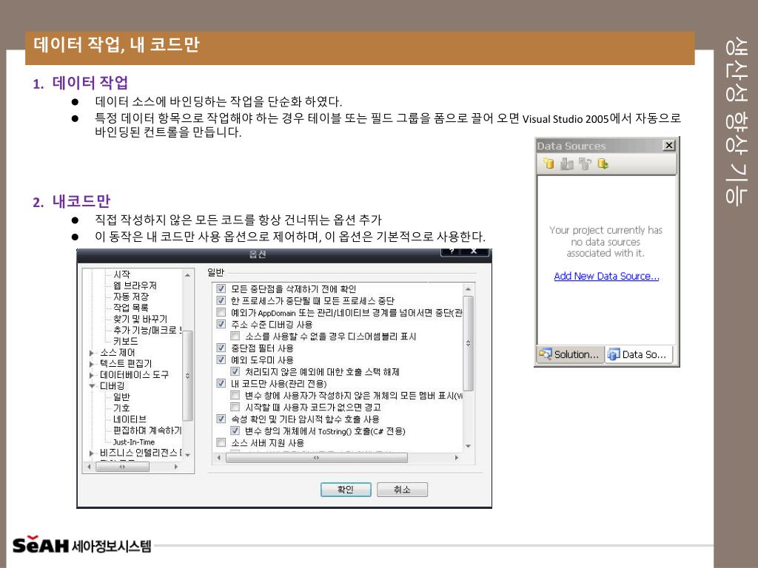Click the settings list scroll left arrow

click(x=219, y=457)
